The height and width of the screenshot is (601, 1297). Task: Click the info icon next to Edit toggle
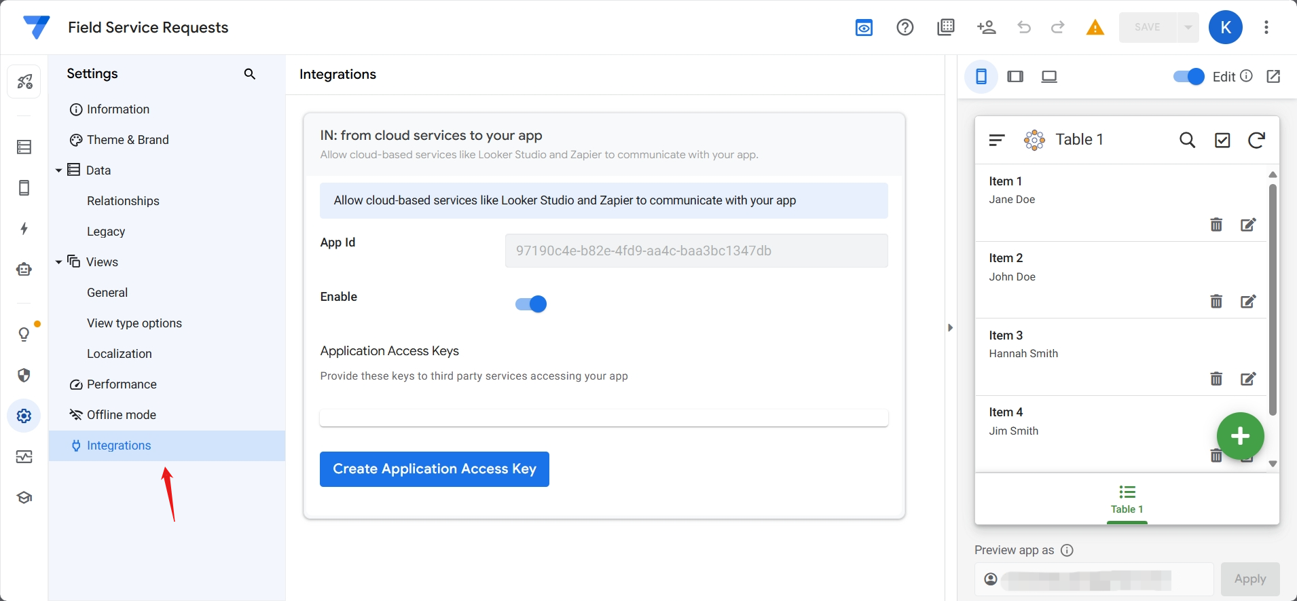[x=1246, y=75]
